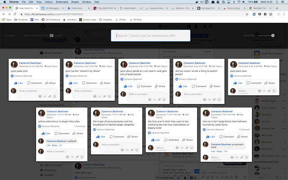Click GIF icon in 'did you know' comment box
Image resolution: width=288 pixels, height=180 pixels.
click(x=205, y=99)
